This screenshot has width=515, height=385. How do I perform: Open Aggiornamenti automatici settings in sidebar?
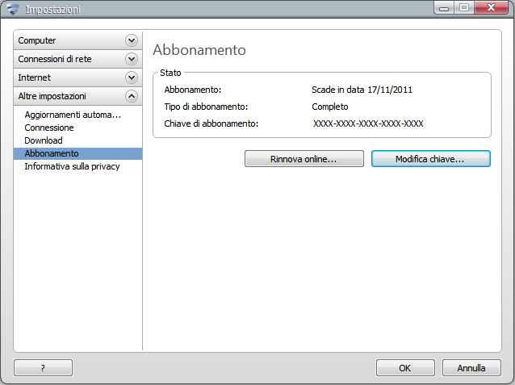point(73,115)
